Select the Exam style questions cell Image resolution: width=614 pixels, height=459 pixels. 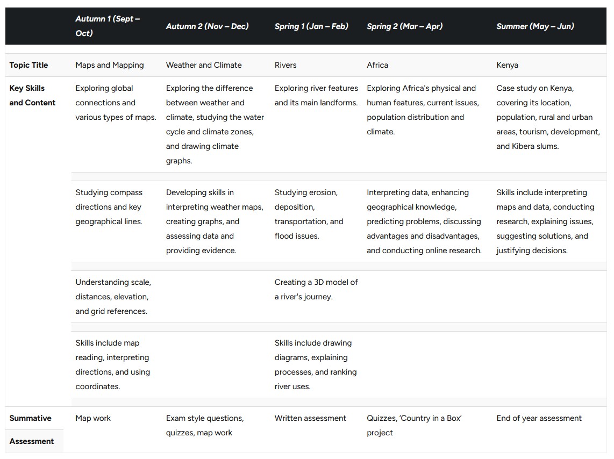pos(205,425)
